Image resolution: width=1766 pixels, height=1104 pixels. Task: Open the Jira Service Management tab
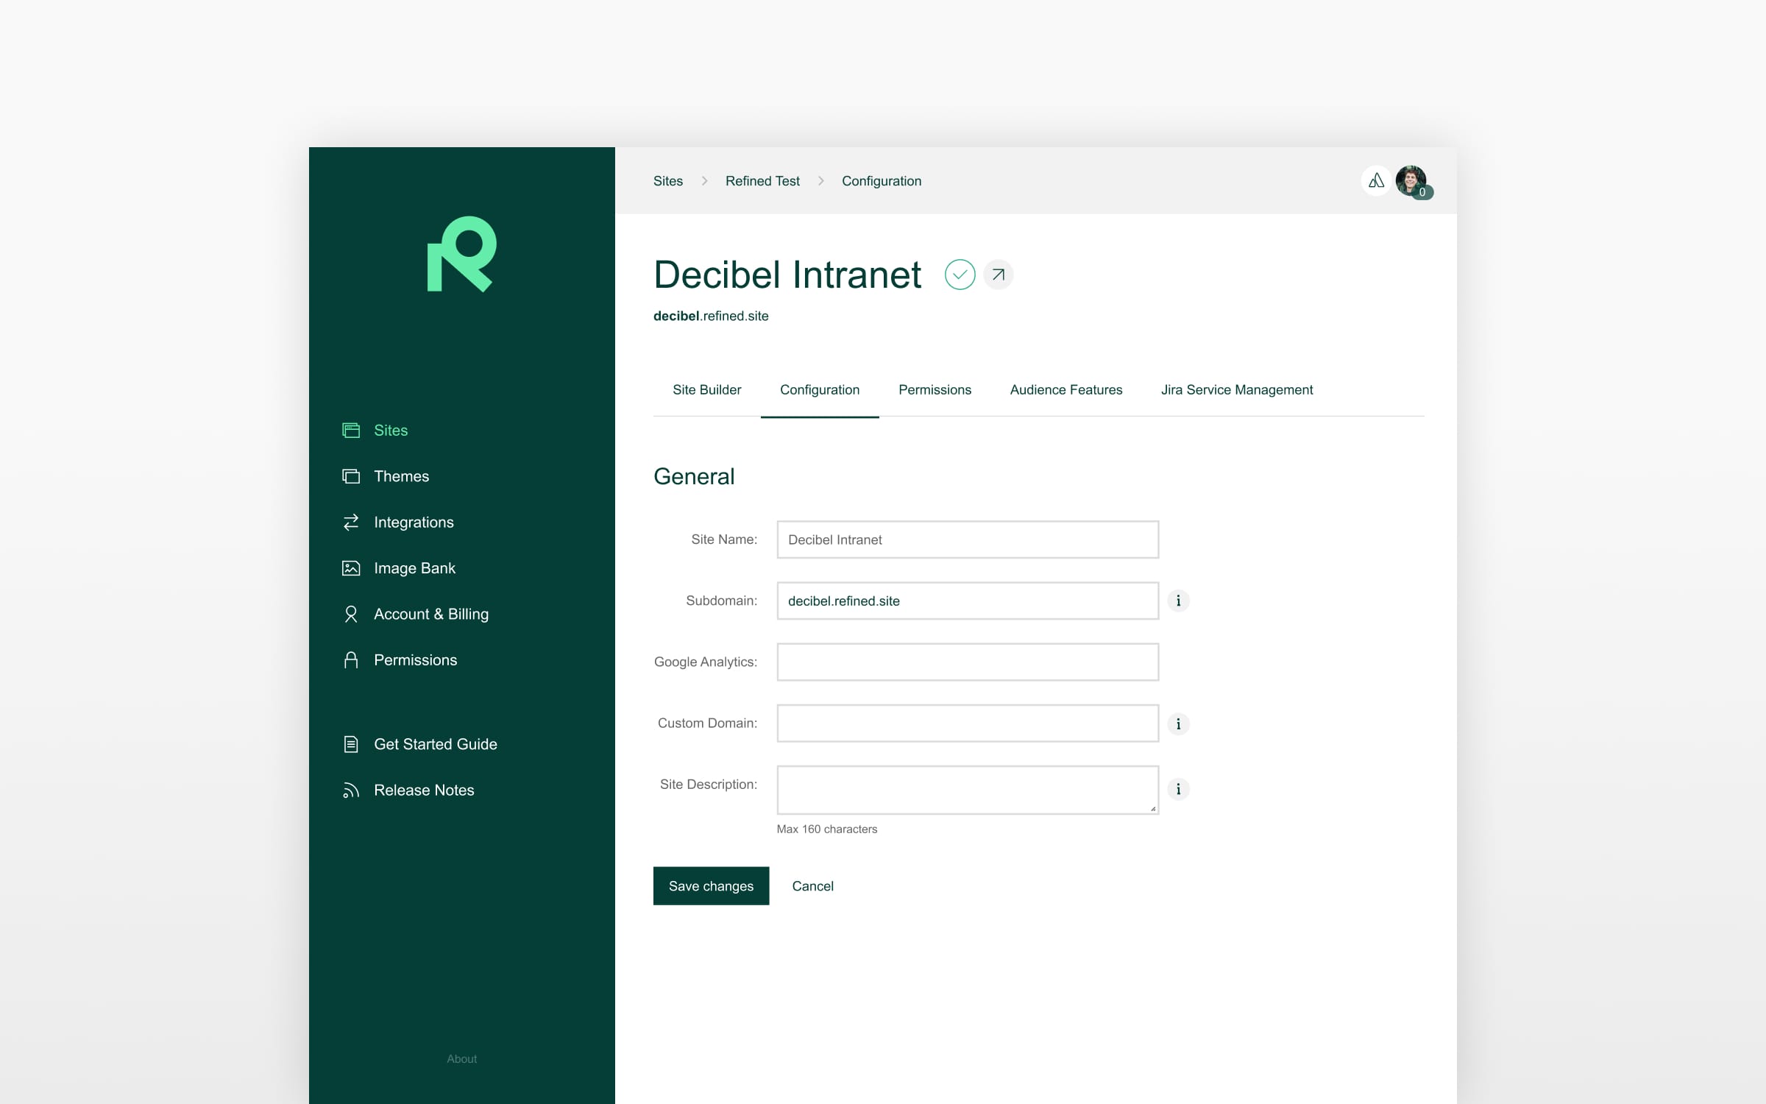[x=1237, y=389]
